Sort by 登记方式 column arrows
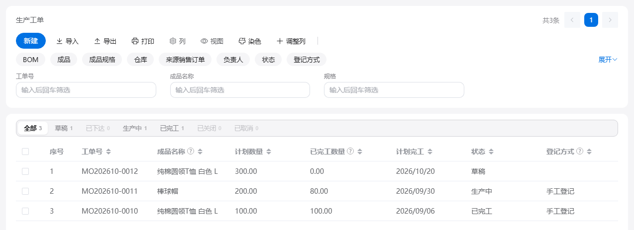This screenshot has width=634, height=230. coord(589,152)
